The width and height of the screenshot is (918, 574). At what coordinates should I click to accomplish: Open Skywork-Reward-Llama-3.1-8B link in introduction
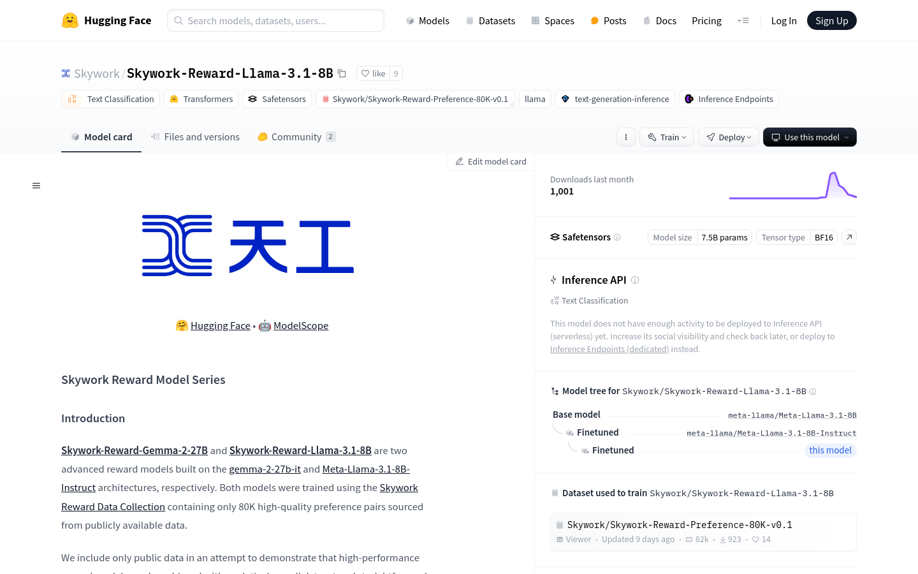pos(300,450)
